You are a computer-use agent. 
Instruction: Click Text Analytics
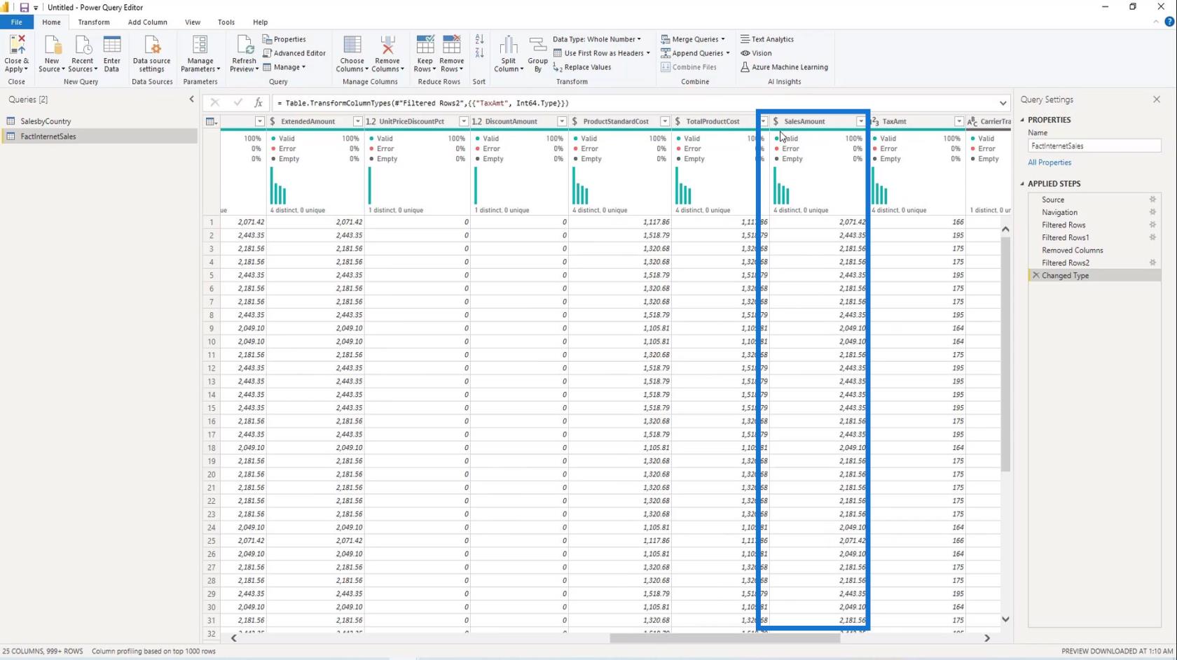click(x=767, y=39)
